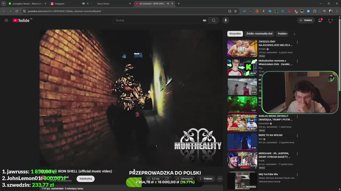Click the 49:00 Kick video thumbnail
The image size is (341, 191).
tap(242, 67)
